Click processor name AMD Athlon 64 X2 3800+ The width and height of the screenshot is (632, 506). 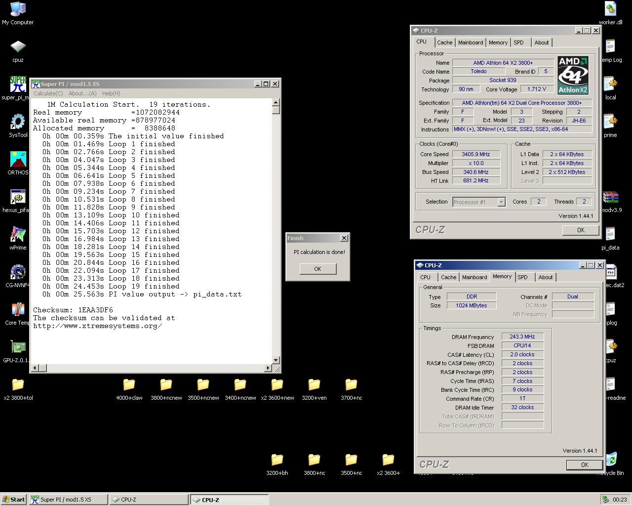[x=503, y=63]
